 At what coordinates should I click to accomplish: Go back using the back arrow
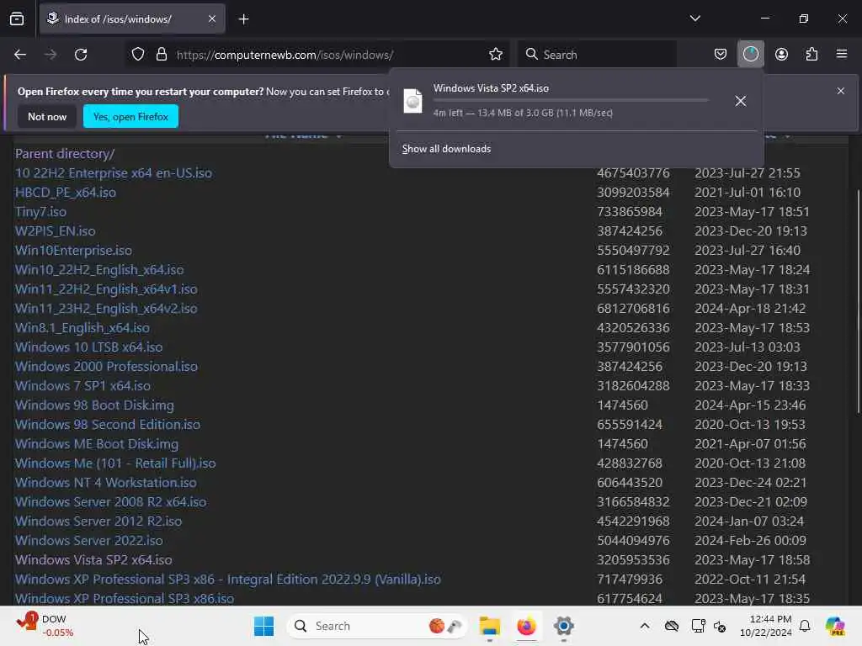20,55
